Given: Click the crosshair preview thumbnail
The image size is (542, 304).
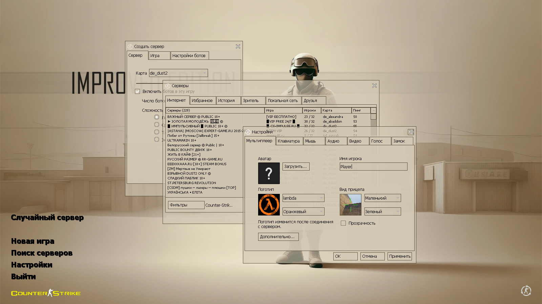Looking at the screenshot, I should (x=350, y=205).
